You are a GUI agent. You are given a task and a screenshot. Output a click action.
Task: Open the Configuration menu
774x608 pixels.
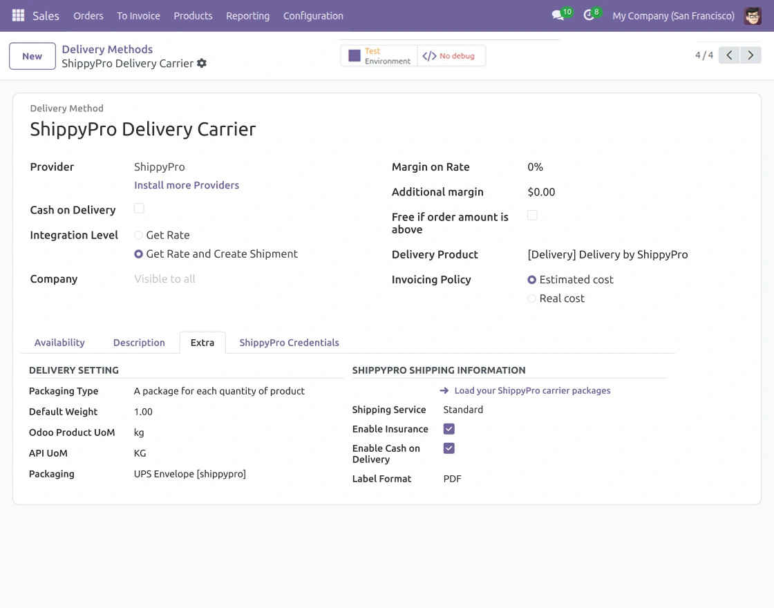(x=313, y=16)
